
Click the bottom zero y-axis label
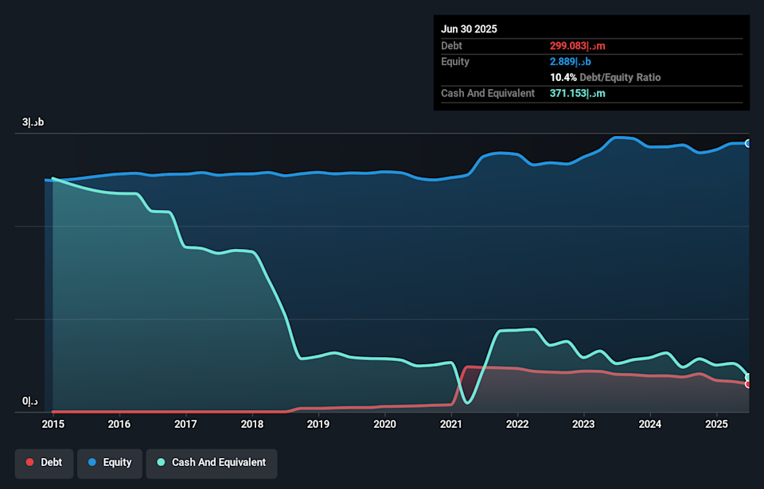pos(30,402)
